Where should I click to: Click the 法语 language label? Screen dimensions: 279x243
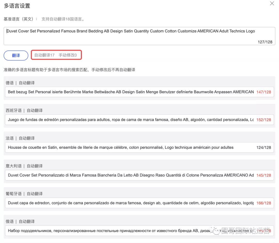(x=10, y=138)
